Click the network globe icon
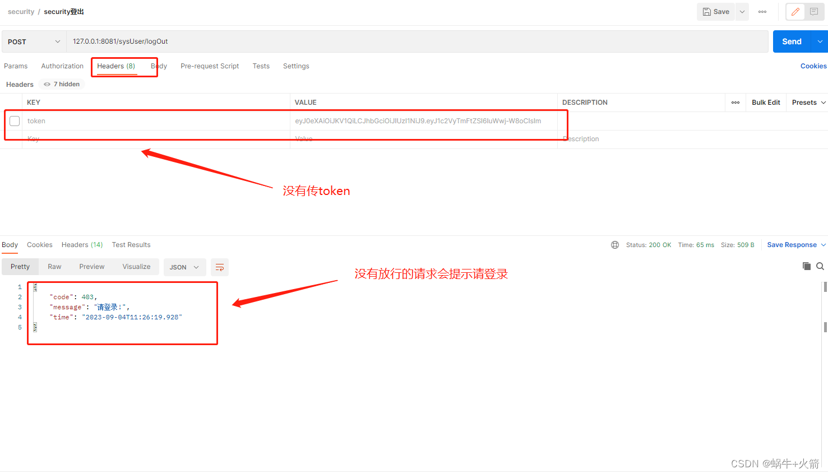The image size is (828, 474). [x=615, y=245]
